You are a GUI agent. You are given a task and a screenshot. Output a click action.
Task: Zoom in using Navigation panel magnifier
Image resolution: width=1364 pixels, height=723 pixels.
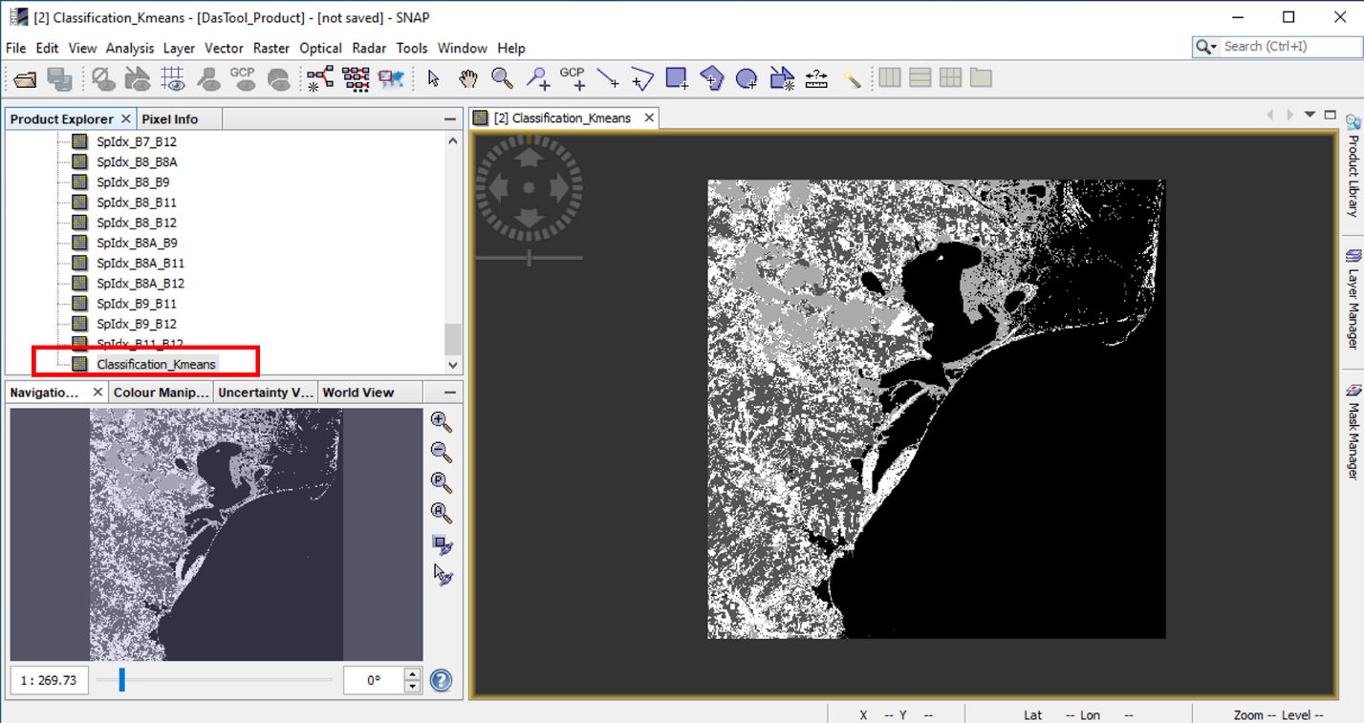[441, 421]
